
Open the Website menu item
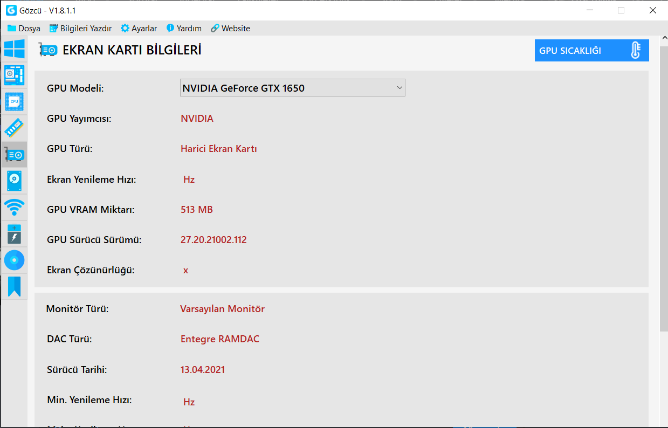tap(230, 28)
